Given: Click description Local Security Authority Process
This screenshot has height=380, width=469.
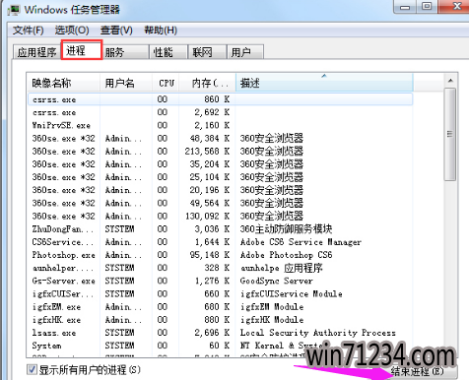Looking at the screenshot, I should pos(317,333).
